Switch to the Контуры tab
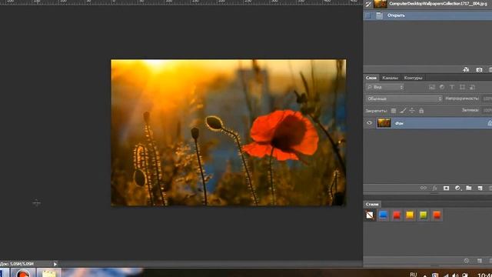 (413, 78)
